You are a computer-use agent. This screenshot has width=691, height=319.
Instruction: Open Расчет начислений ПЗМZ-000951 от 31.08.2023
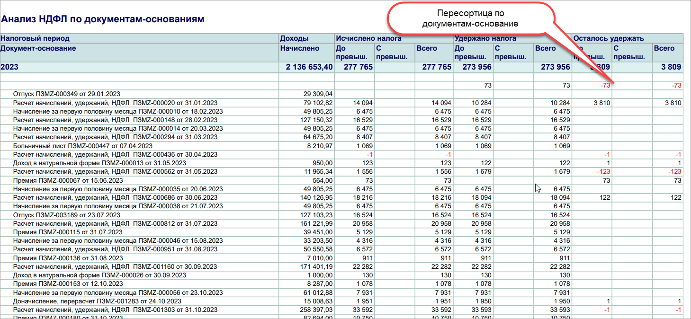point(115,249)
